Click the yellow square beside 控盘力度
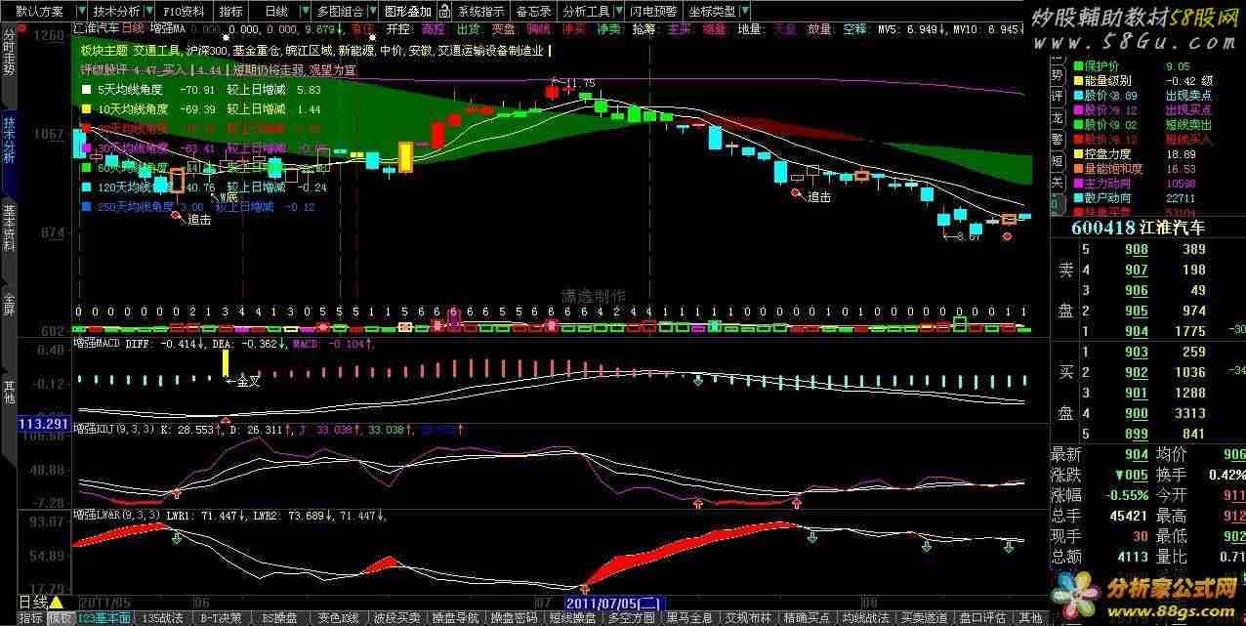Image resolution: width=1246 pixels, height=626 pixels. (x=1077, y=154)
